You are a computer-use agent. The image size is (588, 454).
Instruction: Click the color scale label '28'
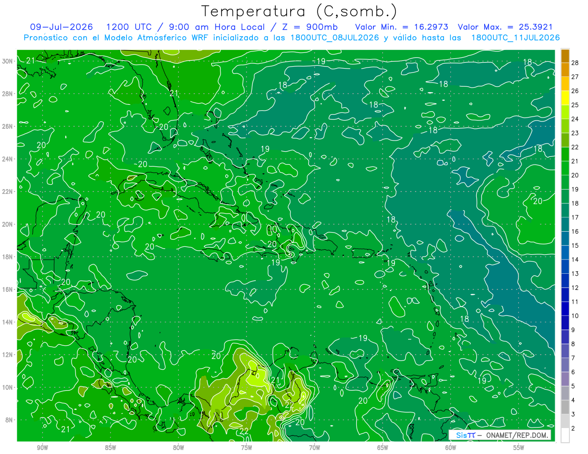click(x=575, y=63)
